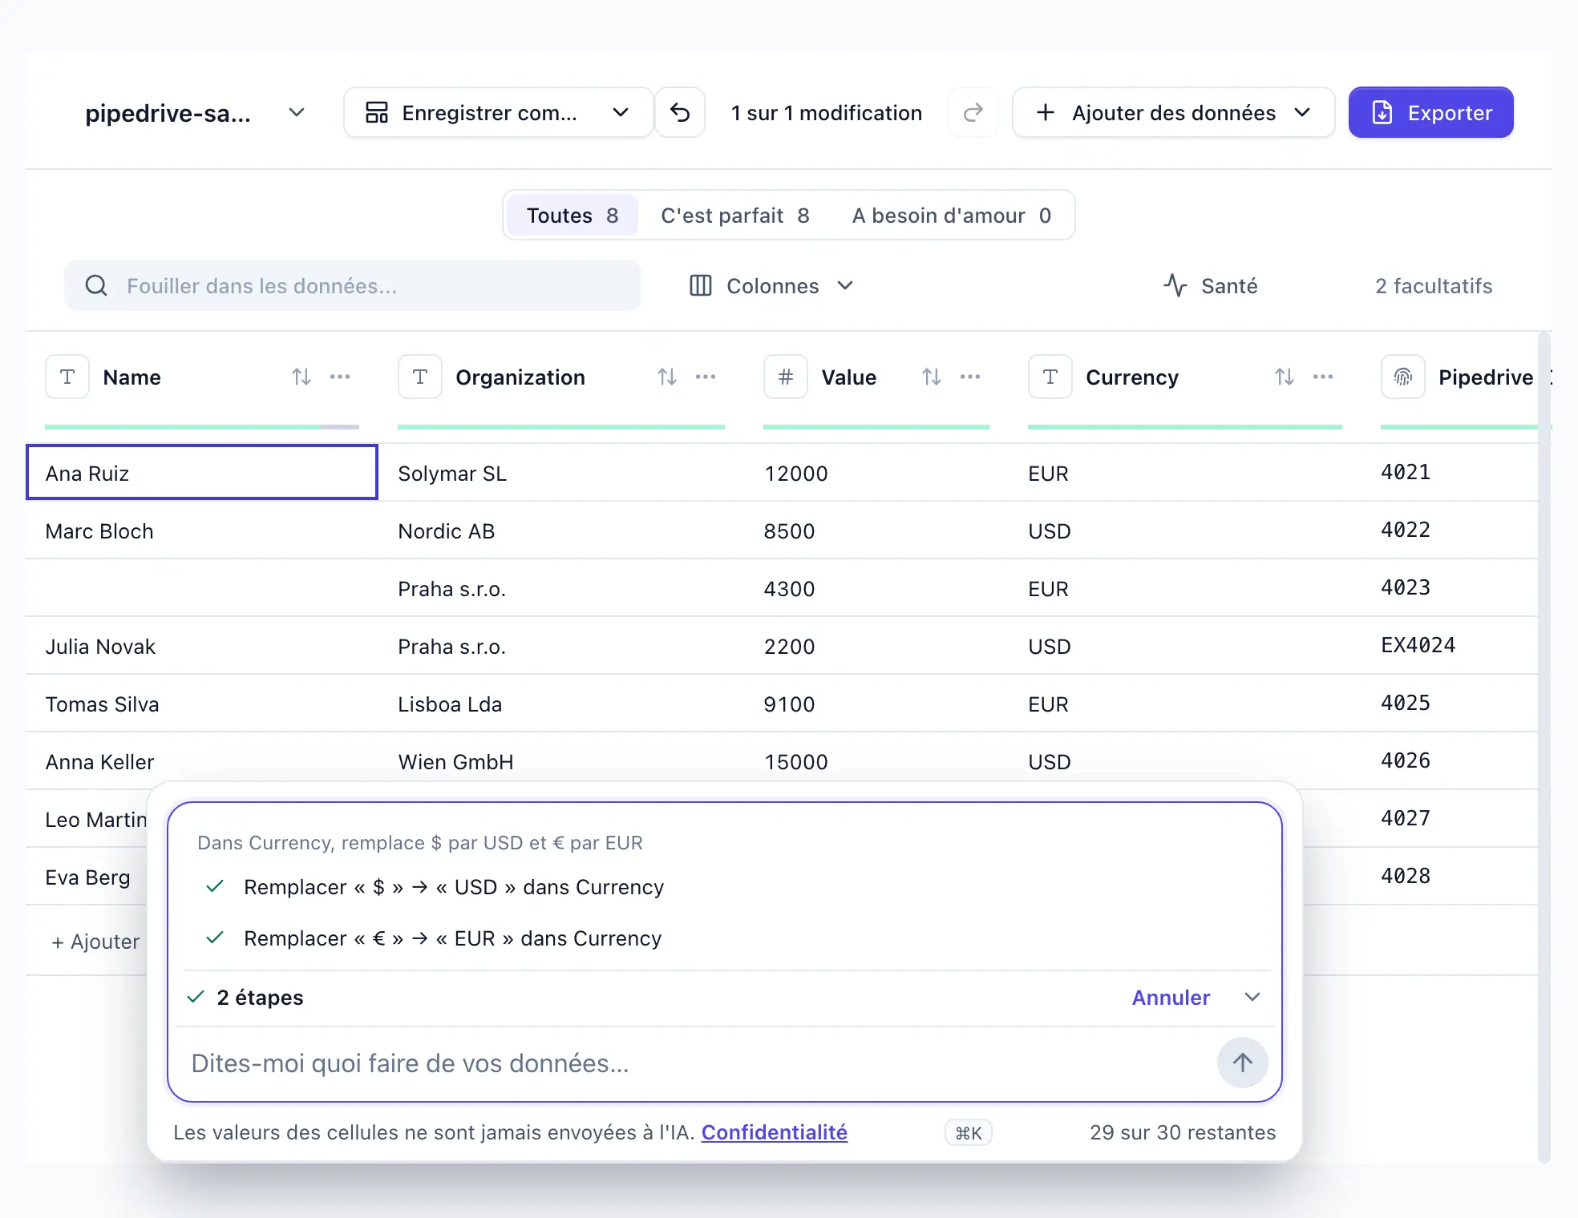The height and width of the screenshot is (1218, 1578).
Task: Click the search magnifier icon
Action: (96, 285)
